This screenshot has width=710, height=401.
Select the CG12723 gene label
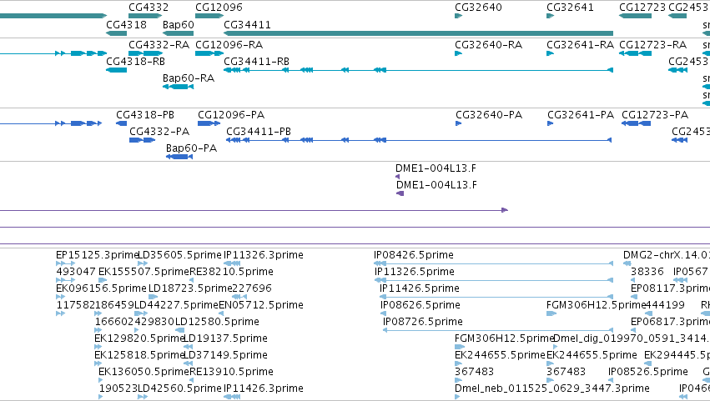click(x=642, y=8)
